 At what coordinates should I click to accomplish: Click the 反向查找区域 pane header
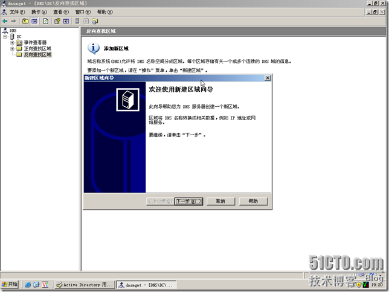coord(234,31)
